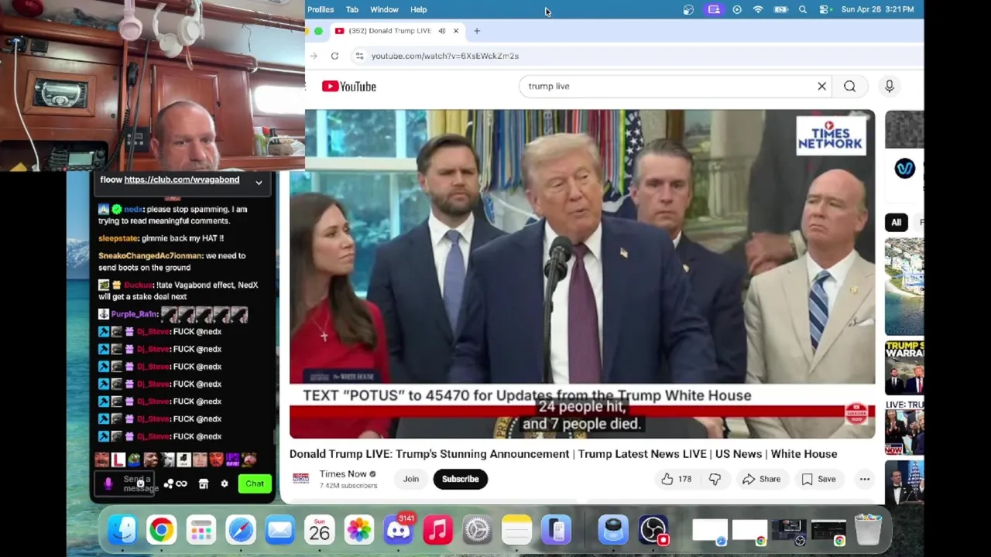Screen dimensions: 991x557
Task: Open Mail from the dock
Action: click(x=279, y=530)
